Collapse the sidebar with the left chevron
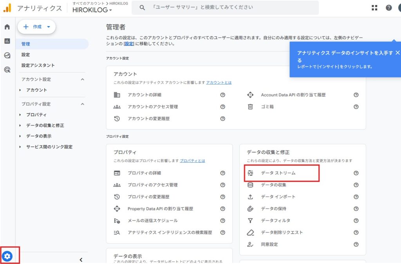 [x=81, y=260]
